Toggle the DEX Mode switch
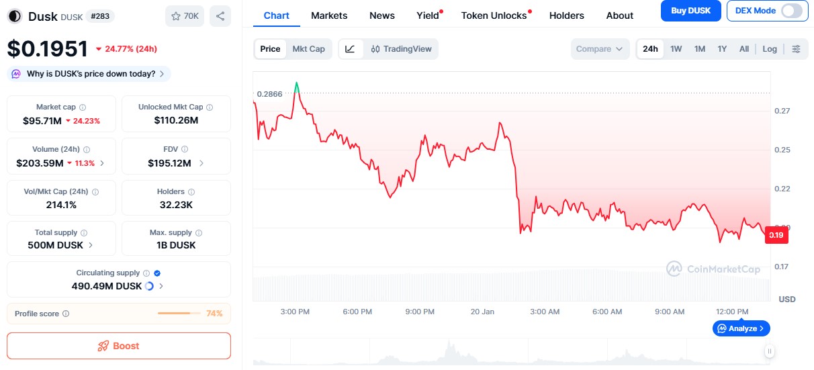 coord(791,11)
